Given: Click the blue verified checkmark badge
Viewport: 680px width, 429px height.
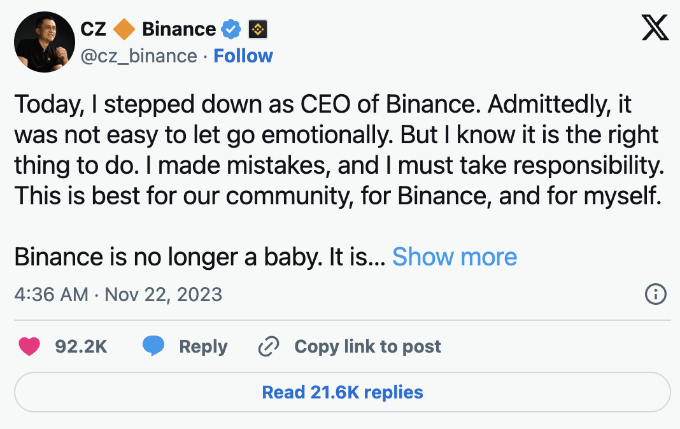Looking at the screenshot, I should (230, 29).
